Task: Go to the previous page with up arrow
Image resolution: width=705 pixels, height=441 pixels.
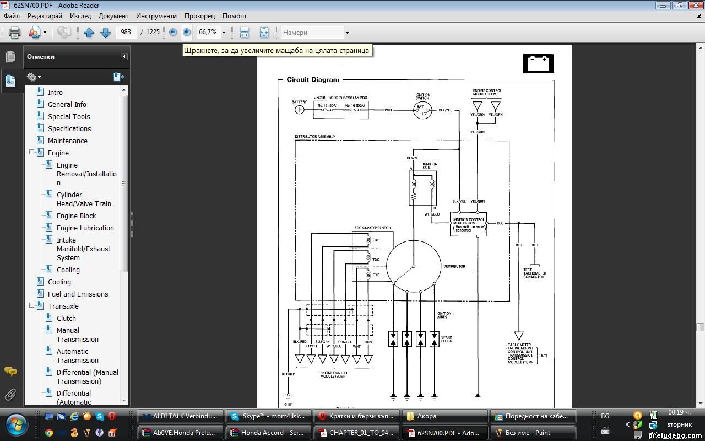Action: point(89,33)
